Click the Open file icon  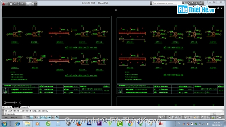pos(15,4)
